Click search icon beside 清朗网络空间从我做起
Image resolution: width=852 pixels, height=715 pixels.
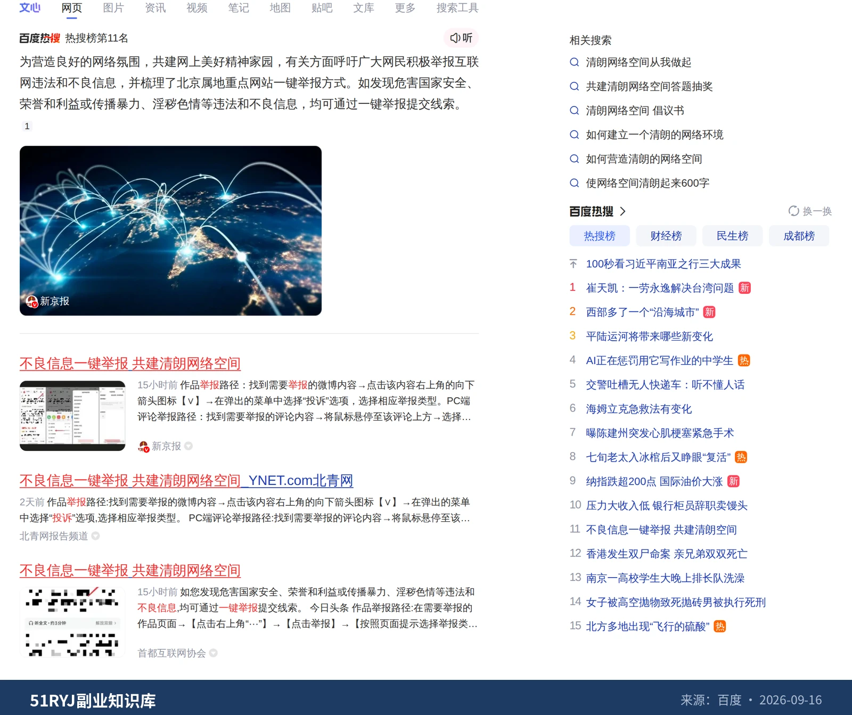(x=575, y=62)
